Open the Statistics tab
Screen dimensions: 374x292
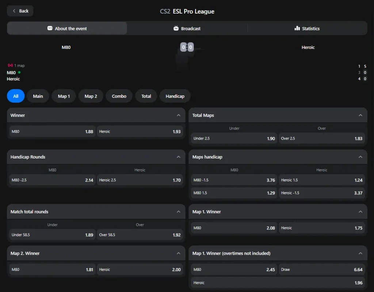tap(307, 28)
